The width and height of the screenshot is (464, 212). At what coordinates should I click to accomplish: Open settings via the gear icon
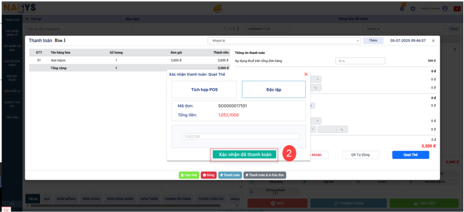coord(413,9)
